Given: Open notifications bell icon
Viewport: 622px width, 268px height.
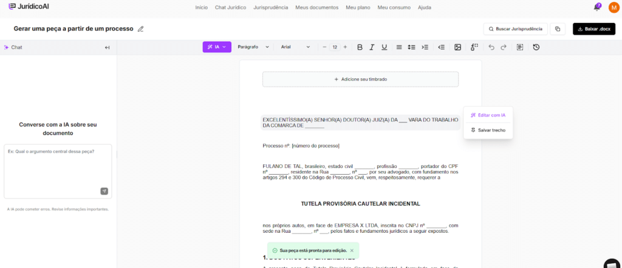Looking at the screenshot, I should [x=596, y=7].
